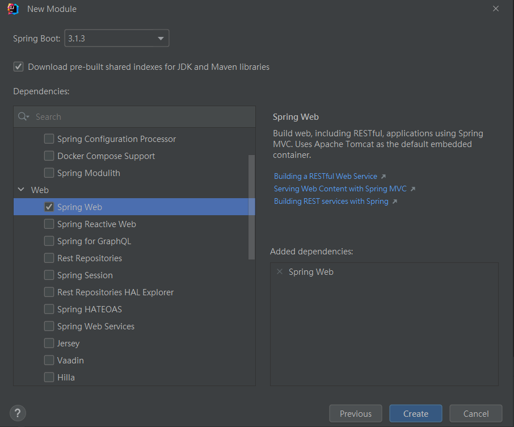
Task: Click the Cancel button
Action: [x=475, y=413]
